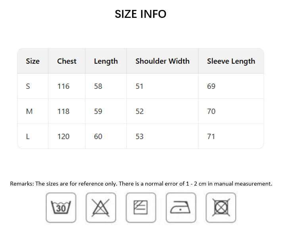
Task: Click the SIZE INFO heading
Action: (x=140, y=14)
